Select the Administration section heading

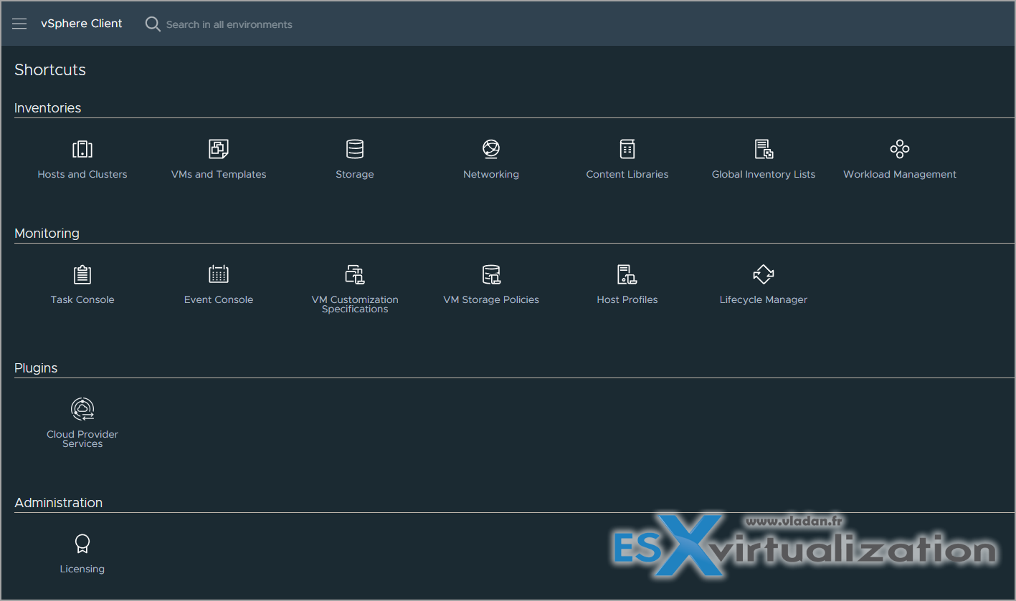point(59,503)
